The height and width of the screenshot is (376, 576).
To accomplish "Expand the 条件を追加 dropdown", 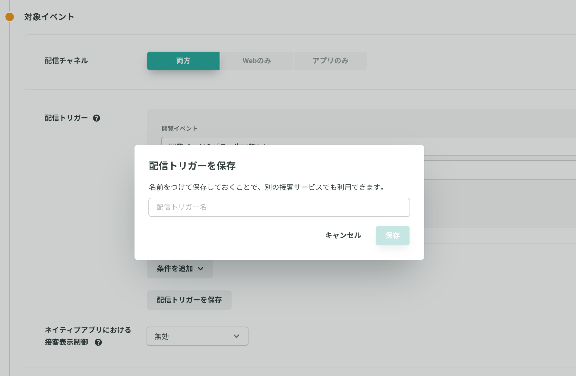I will 180,269.
